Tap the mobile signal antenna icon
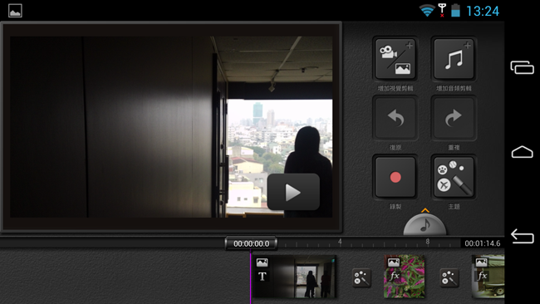 coord(442,10)
